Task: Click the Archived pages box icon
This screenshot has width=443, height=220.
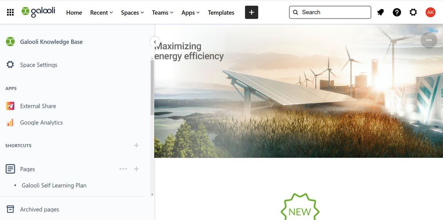Action: click(10, 209)
